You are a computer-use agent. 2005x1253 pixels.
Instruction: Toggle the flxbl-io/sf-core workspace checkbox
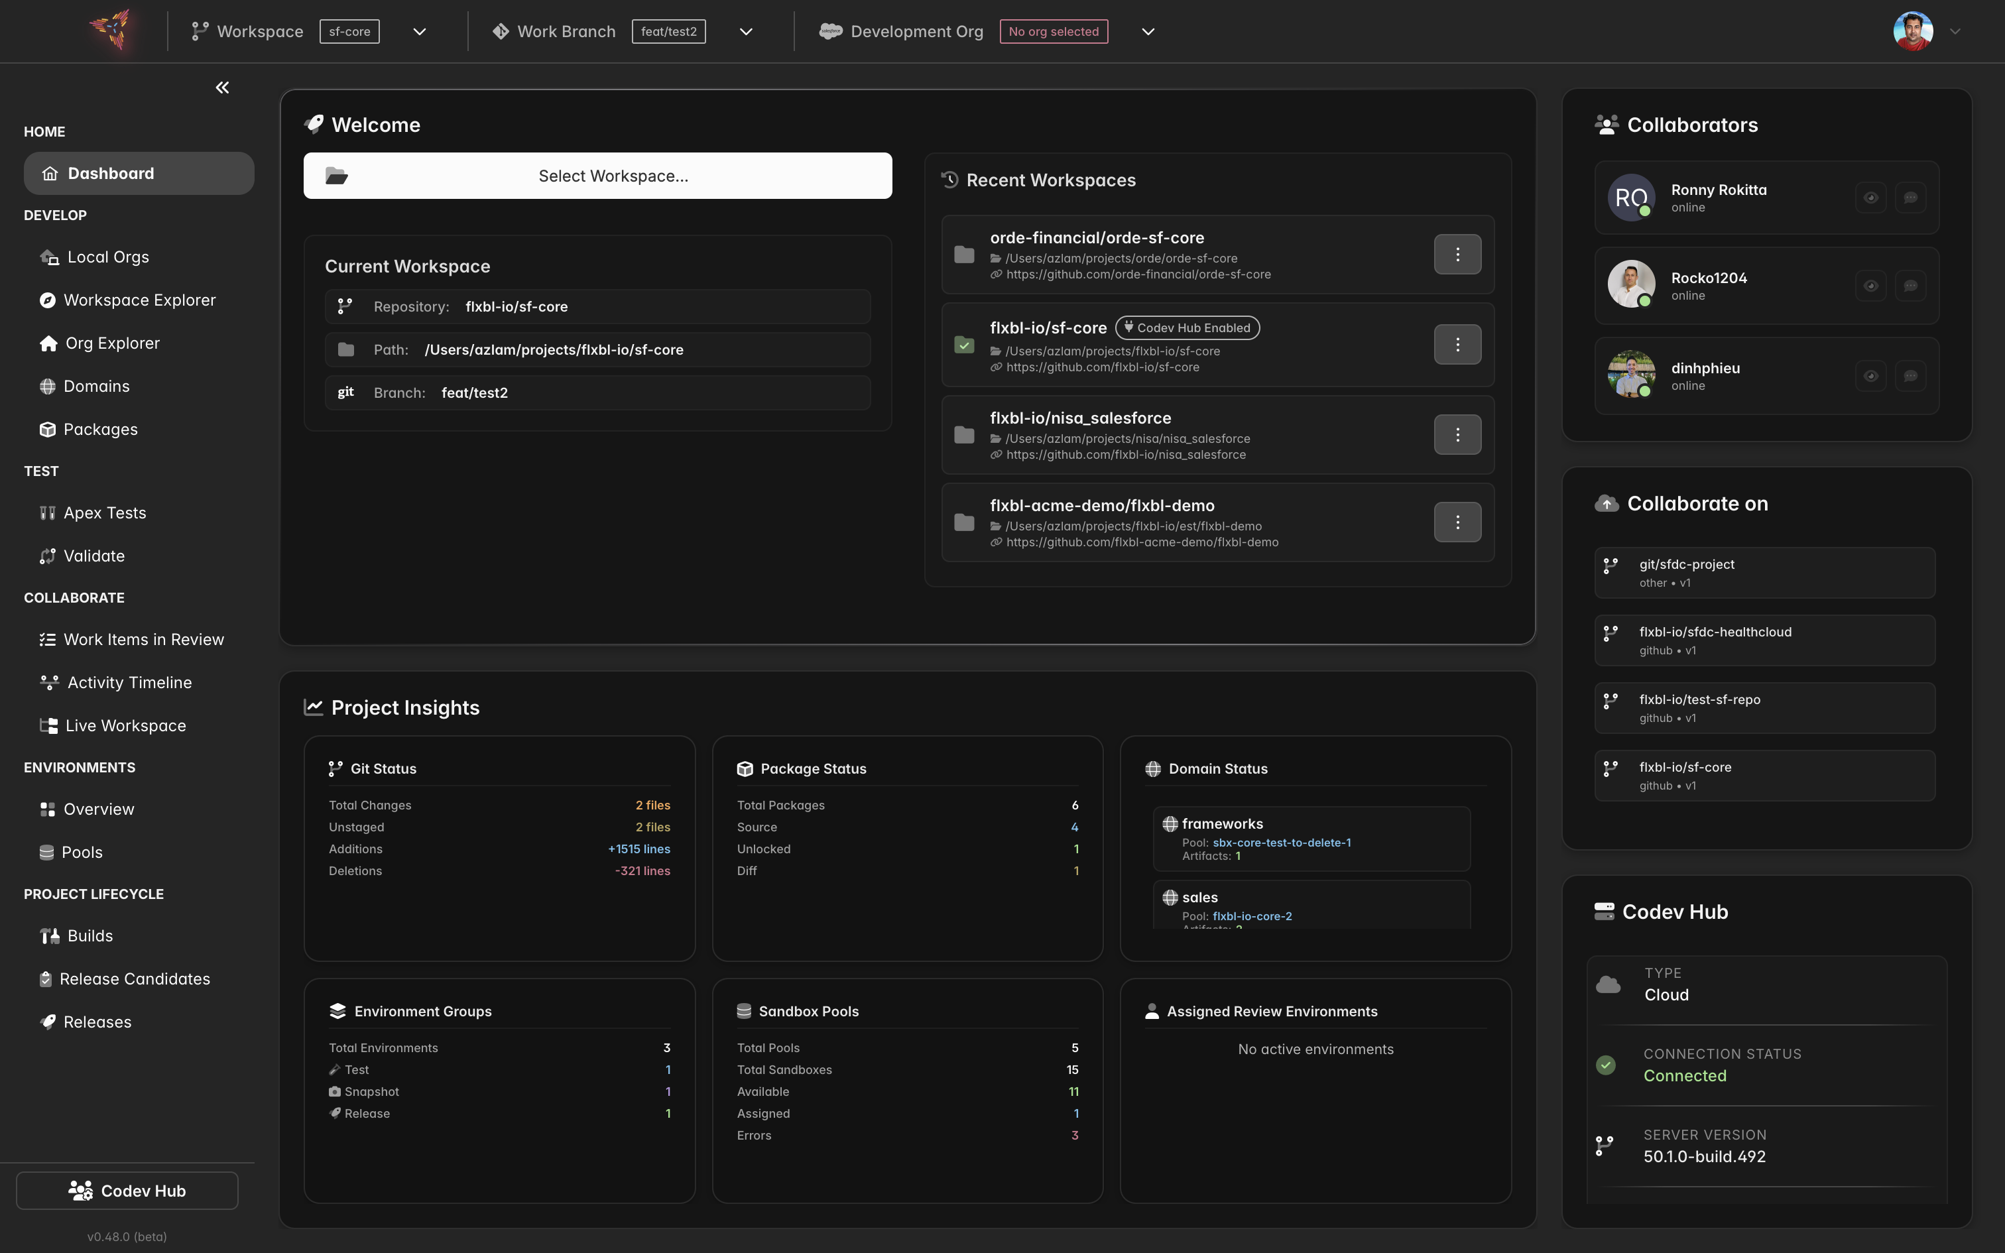click(x=965, y=345)
